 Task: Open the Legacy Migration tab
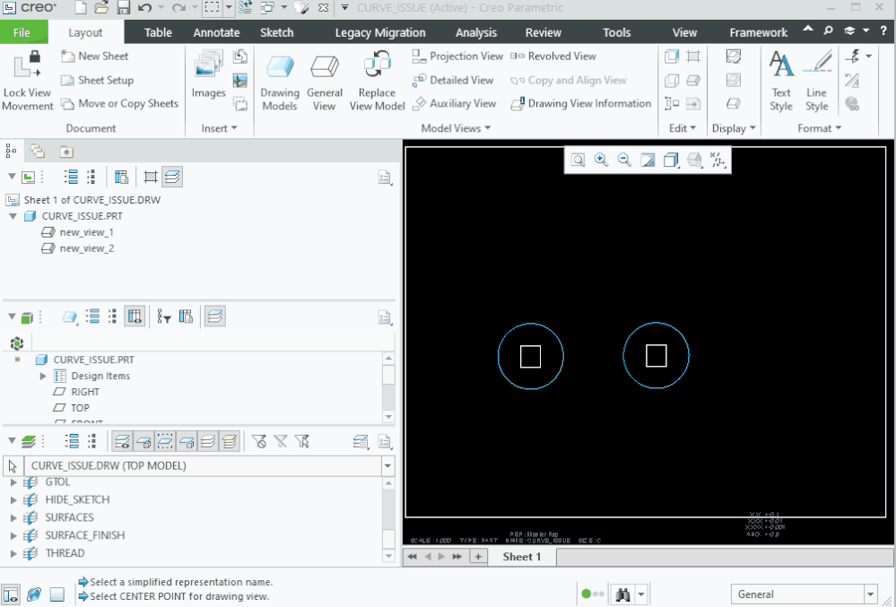tap(380, 32)
